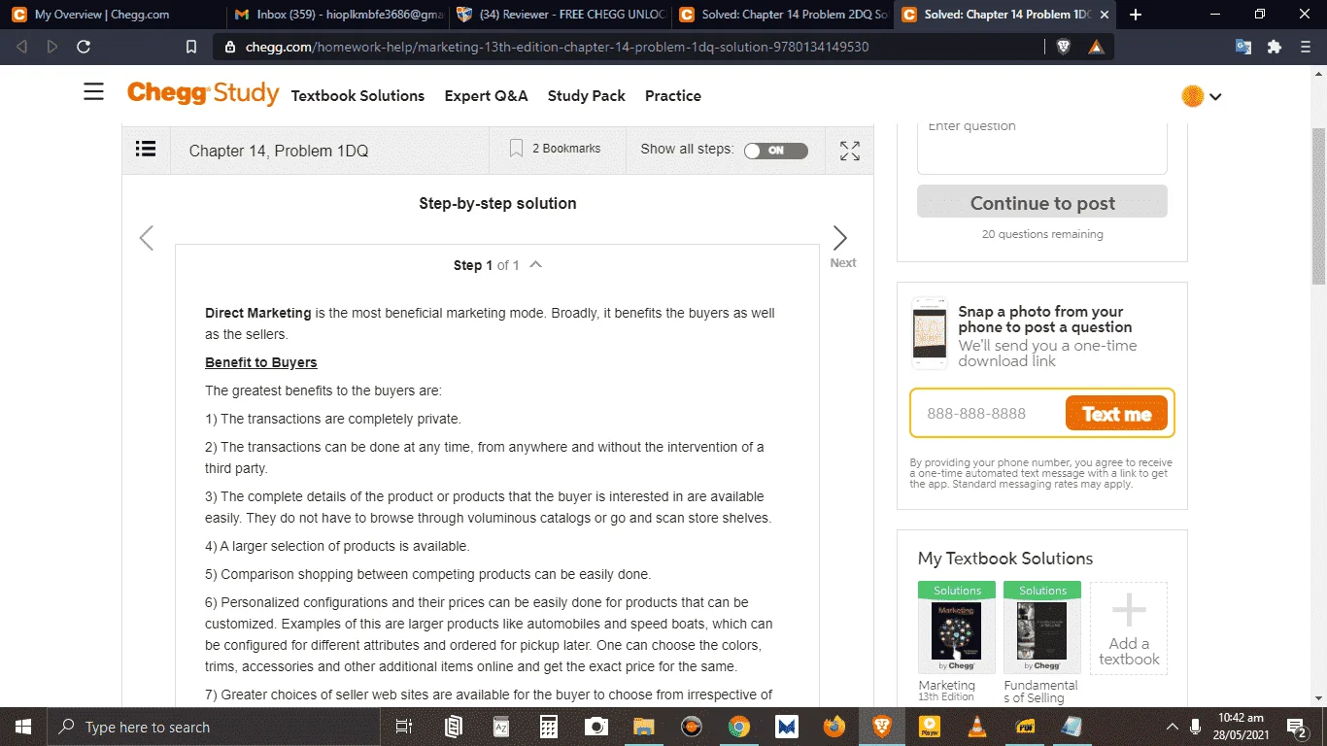Click the "Benefit to Buyers" heading
This screenshot has height=746, width=1327.
261,362
